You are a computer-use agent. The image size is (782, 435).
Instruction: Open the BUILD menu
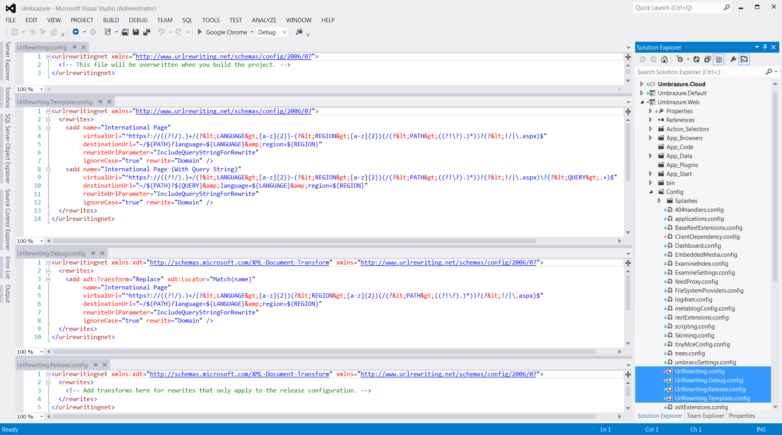click(111, 20)
